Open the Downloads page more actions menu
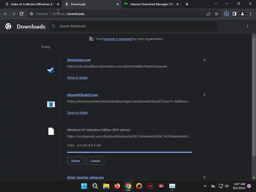 click(x=247, y=26)
